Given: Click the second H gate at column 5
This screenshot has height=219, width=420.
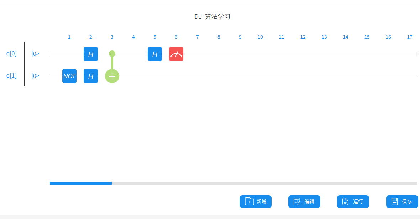Looking at the screenshot, I should click(155, 54).
